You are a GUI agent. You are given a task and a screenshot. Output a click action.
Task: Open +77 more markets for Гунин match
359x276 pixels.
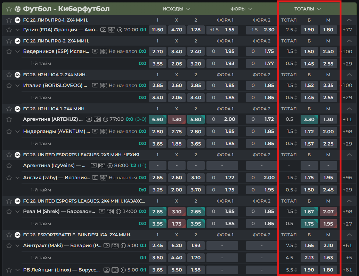coord(347,30)
